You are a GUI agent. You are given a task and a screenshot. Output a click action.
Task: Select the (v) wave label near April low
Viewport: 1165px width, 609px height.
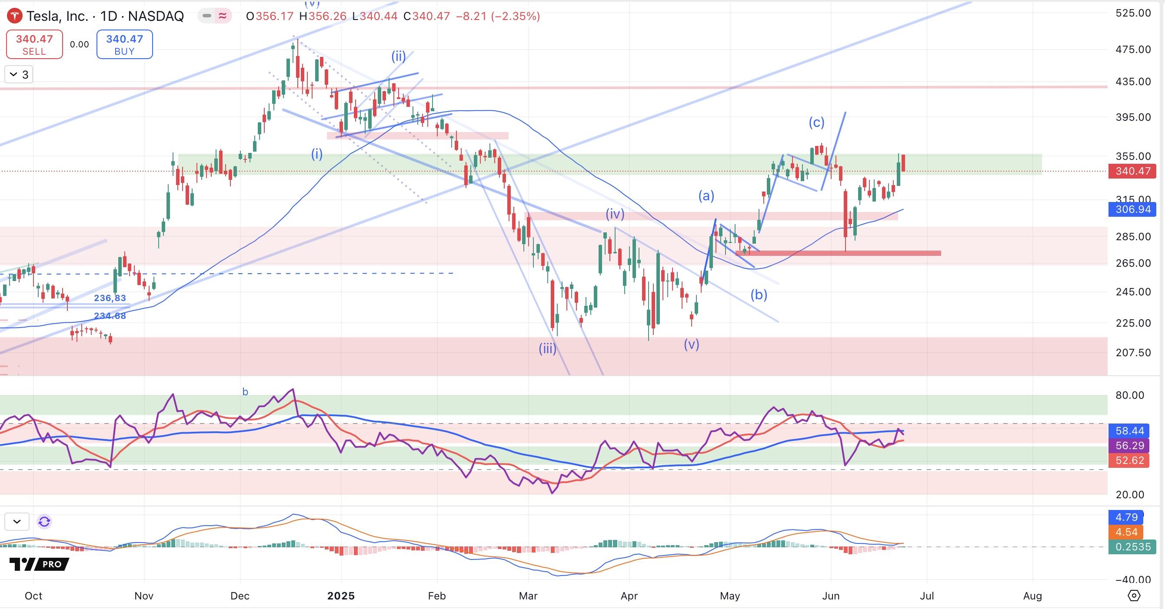[692, 344]
